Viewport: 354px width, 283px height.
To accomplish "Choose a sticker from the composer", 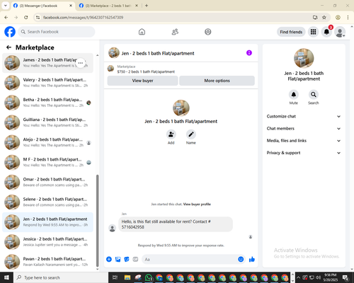I will pos(127,260).
